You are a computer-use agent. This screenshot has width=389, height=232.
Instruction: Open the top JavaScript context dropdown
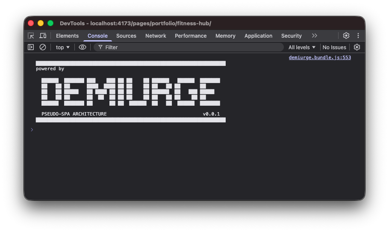click(x=62, y=47)
